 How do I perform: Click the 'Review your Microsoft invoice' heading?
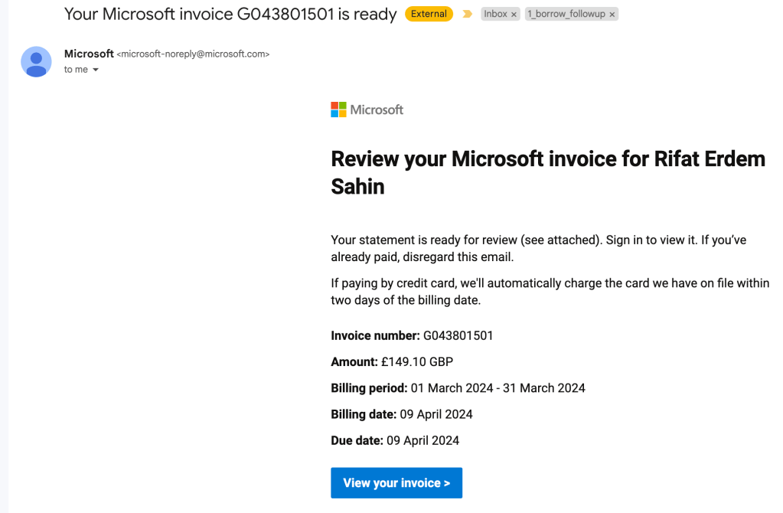click(548, 173)
